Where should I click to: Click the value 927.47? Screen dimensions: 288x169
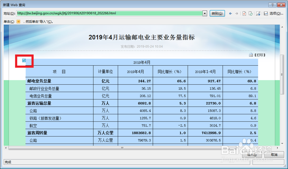(x=214, y=81)
